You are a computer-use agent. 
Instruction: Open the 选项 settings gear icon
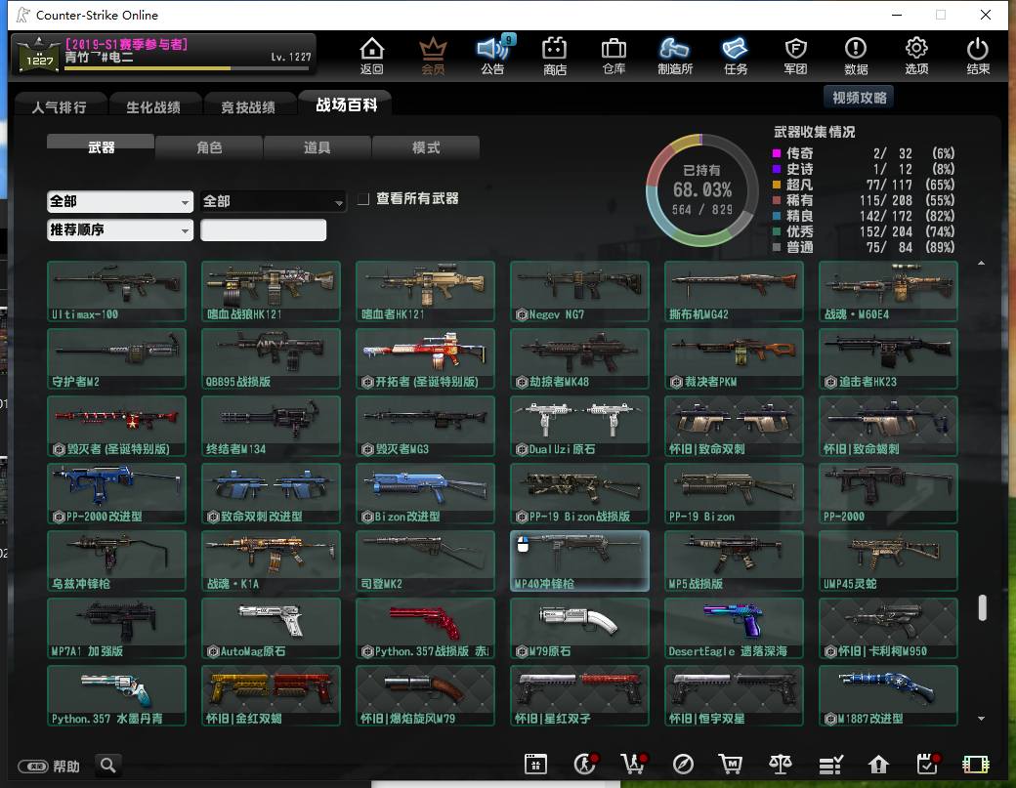click(x=916, y=55)
